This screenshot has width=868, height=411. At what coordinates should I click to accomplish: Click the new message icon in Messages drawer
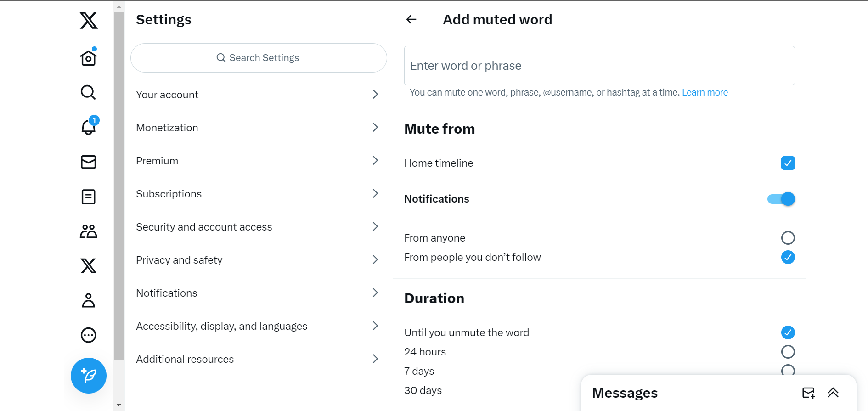[x=809, y=393]
